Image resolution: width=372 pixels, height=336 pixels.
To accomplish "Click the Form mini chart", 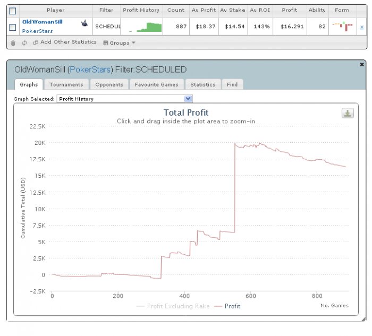I will [x=343, y=27].
